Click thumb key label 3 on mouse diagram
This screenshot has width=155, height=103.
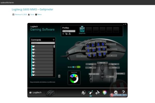[x=81, y=45]
